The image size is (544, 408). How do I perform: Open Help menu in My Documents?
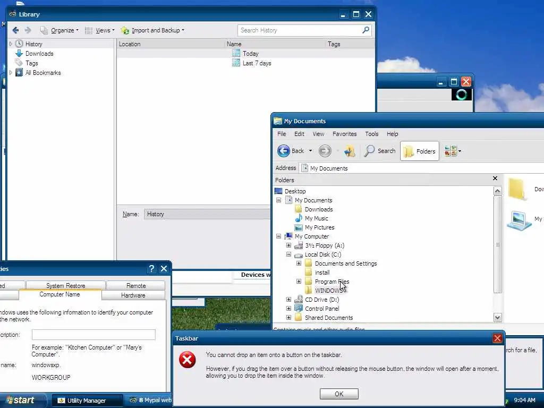coord(393,134)
